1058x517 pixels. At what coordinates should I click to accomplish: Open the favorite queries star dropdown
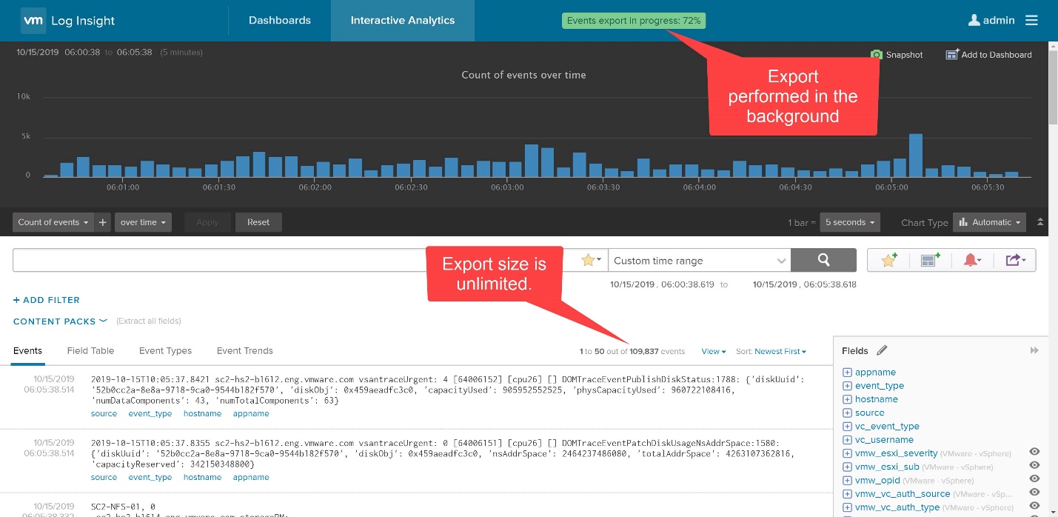(x=592, y=260)
